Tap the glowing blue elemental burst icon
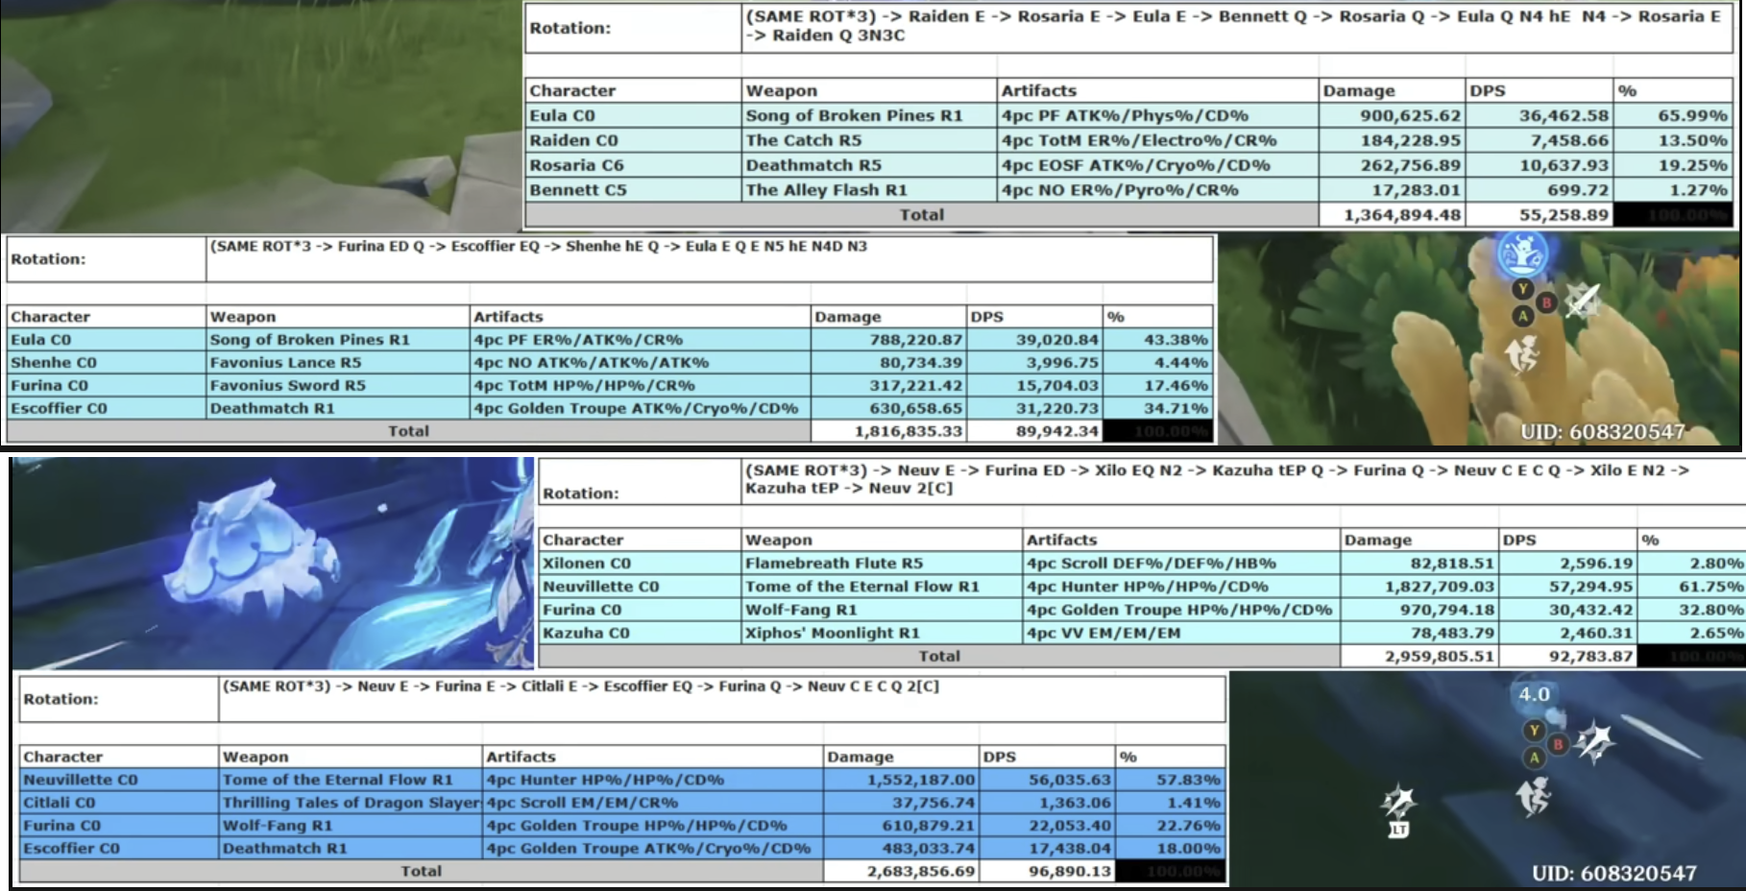 [x=1522, y=254]
